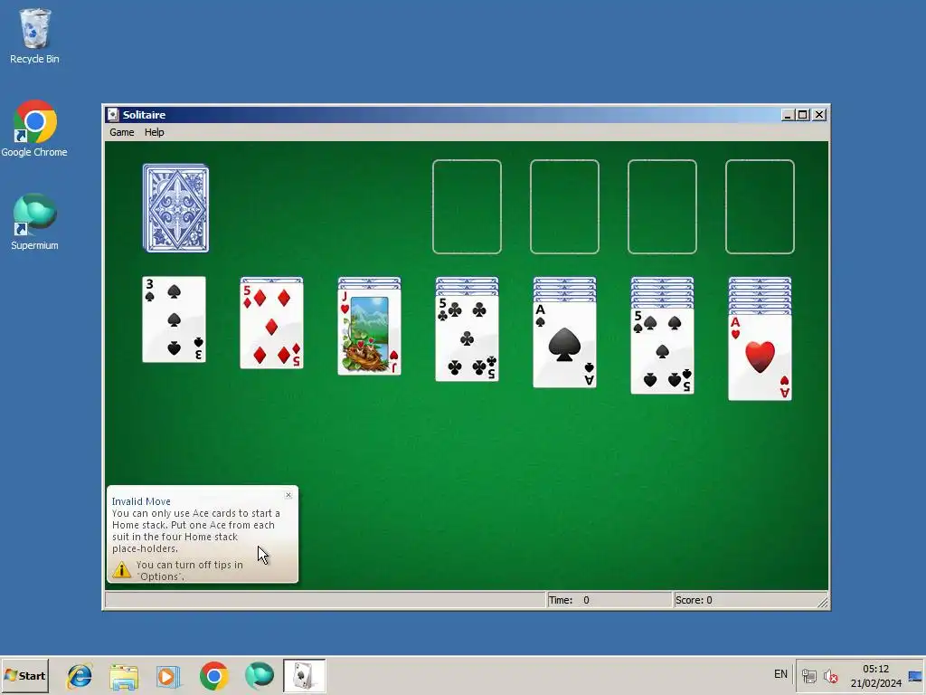This screenshot has width=926, height=695.
Task: Select the 5 of diamonds card
Action: click(271, 325)
